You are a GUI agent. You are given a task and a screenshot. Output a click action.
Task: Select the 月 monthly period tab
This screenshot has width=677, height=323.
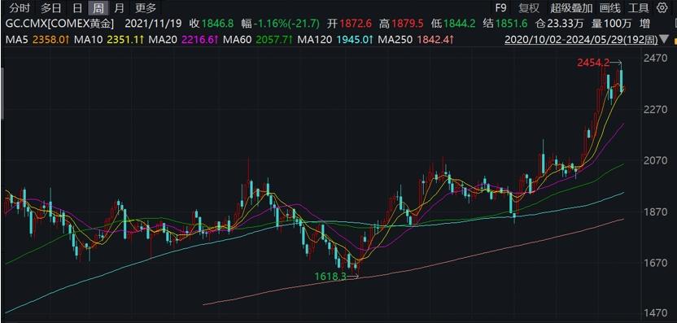click(119, 8)
